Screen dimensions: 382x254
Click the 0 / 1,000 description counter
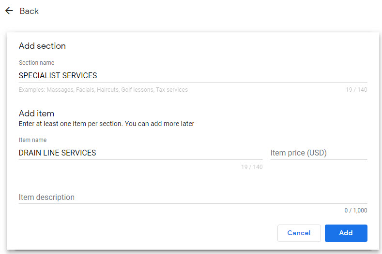point(355,211)
